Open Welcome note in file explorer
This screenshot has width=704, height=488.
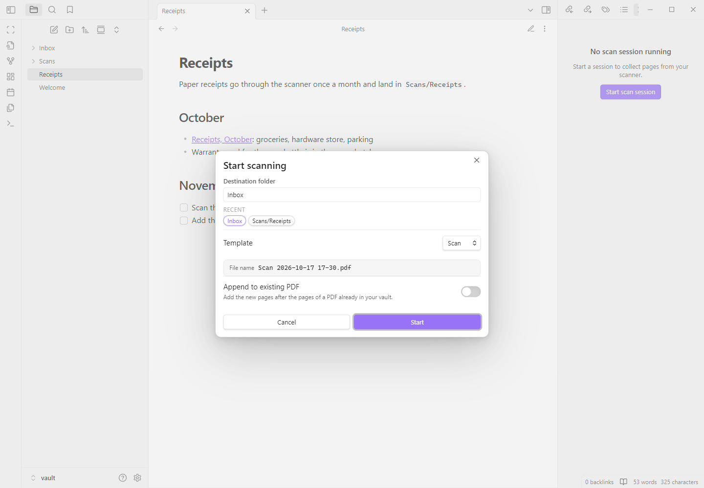pos(85,87)
